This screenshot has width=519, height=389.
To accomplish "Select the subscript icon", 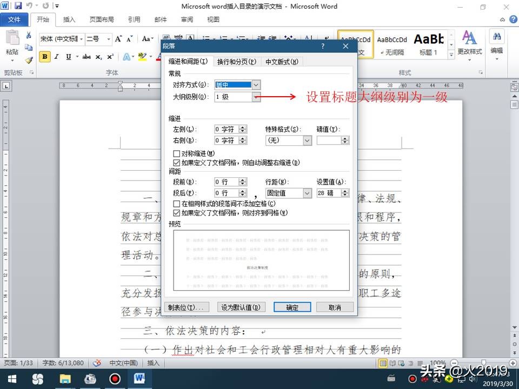I will (98, 56).
